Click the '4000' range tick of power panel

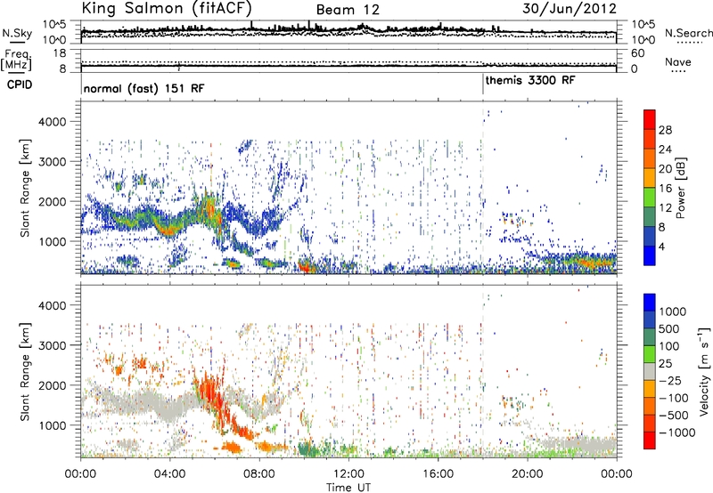[x=52, y=122]
